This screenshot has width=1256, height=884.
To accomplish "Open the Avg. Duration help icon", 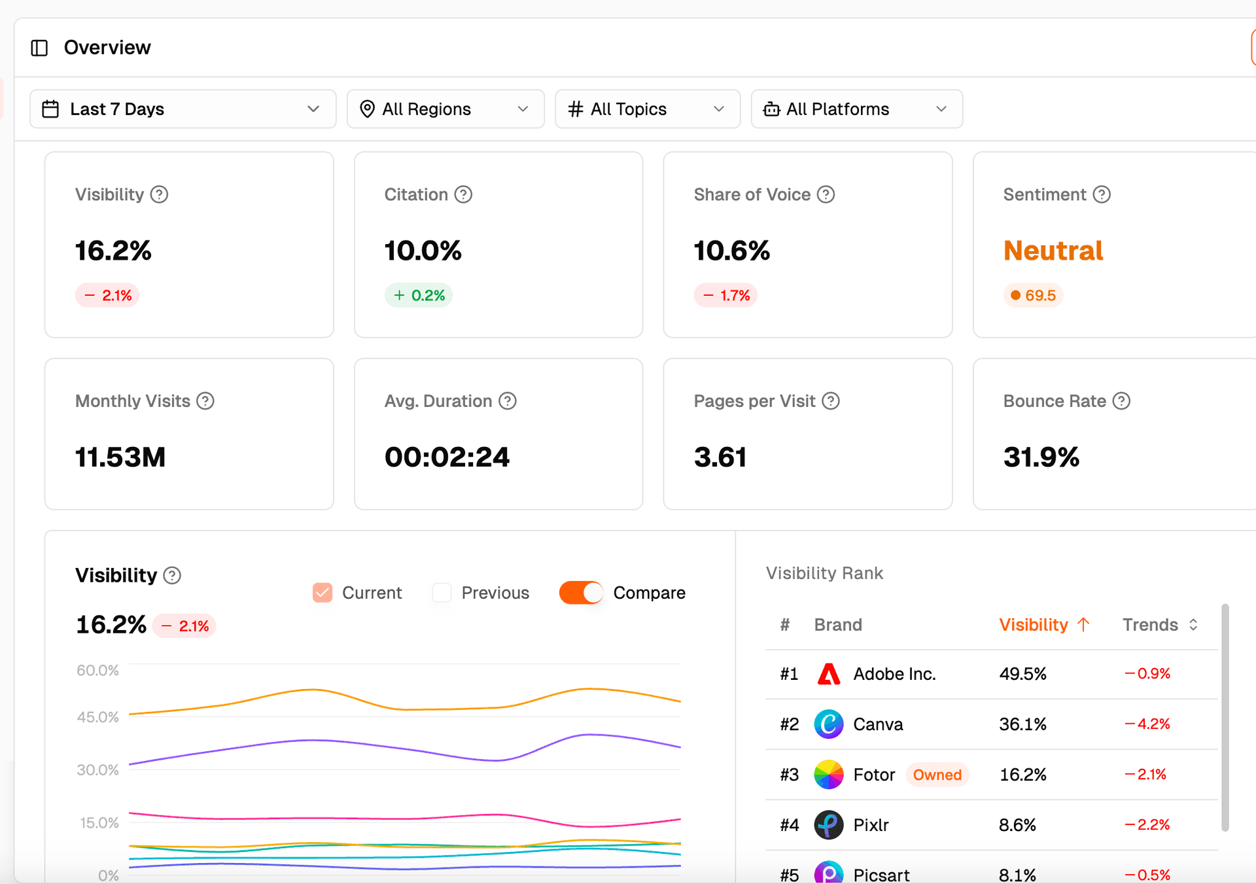I will (x=508, y=400).
